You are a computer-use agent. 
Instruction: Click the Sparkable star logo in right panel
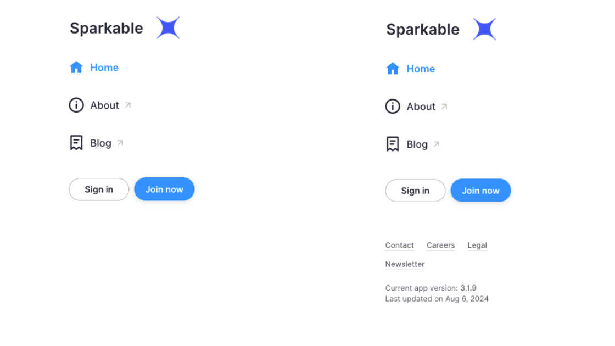click(x=484, y=29)
